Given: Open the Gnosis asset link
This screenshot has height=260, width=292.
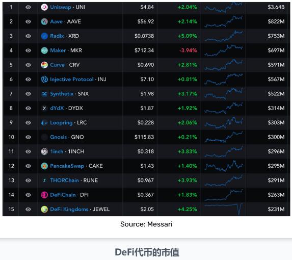Looking at the screenshot, I should tap(58, 137).
